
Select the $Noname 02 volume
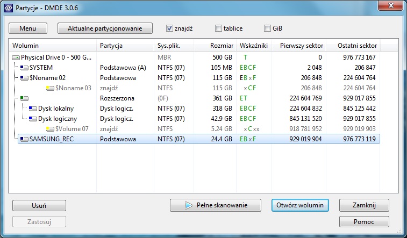click(x=47, y=78)
